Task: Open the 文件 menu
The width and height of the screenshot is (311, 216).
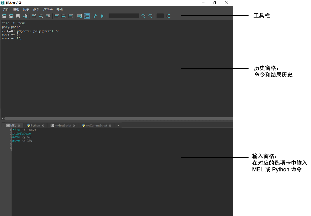Action: (x=6, y=10)
